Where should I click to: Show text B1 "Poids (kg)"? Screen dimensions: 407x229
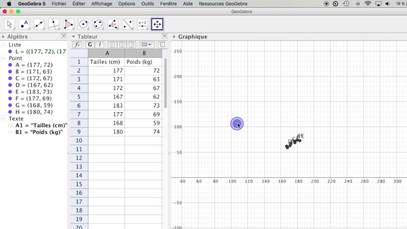(10, 132)
